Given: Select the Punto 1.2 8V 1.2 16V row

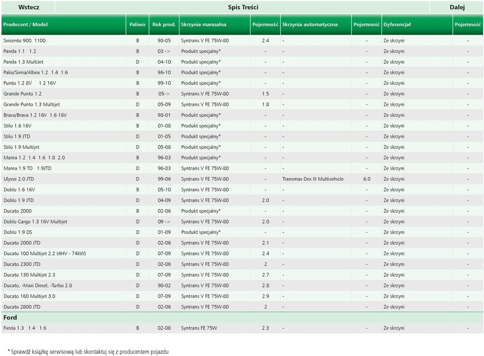Looking at the screenshot, I should click(x=243, y=83).
